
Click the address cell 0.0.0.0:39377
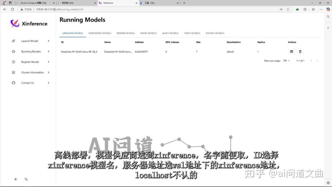point(141,52)
